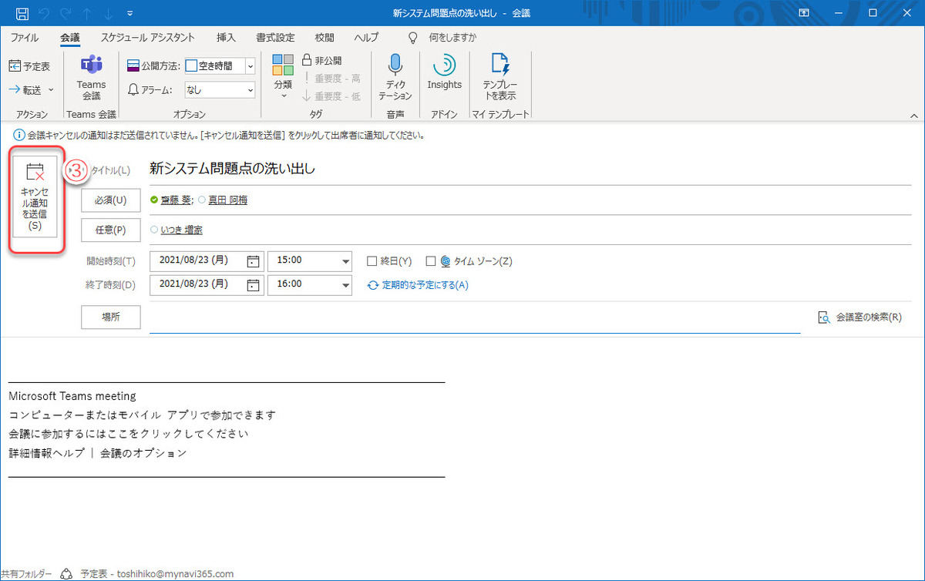The width and height of the screenshot is (925, 581).
Task: Go to next item with down arrow
Action: [108, 13]
